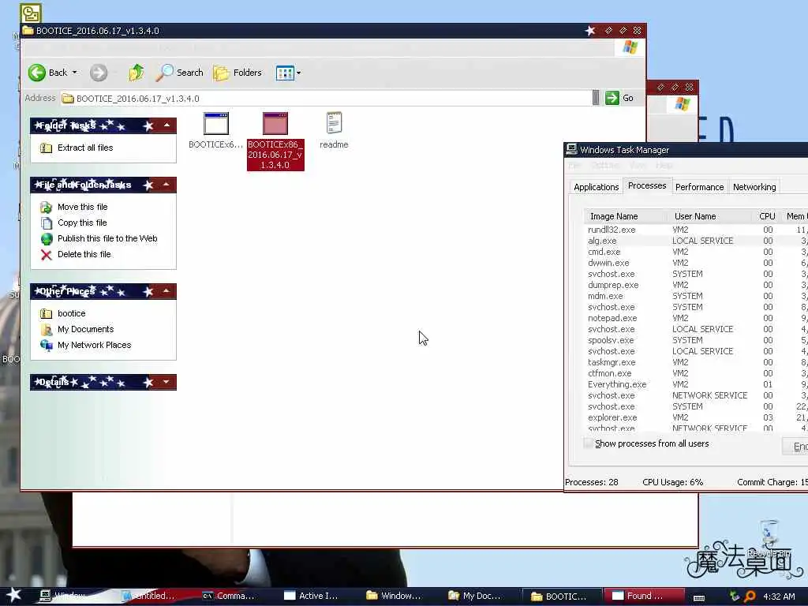Go up one folder level

(137, 73)
